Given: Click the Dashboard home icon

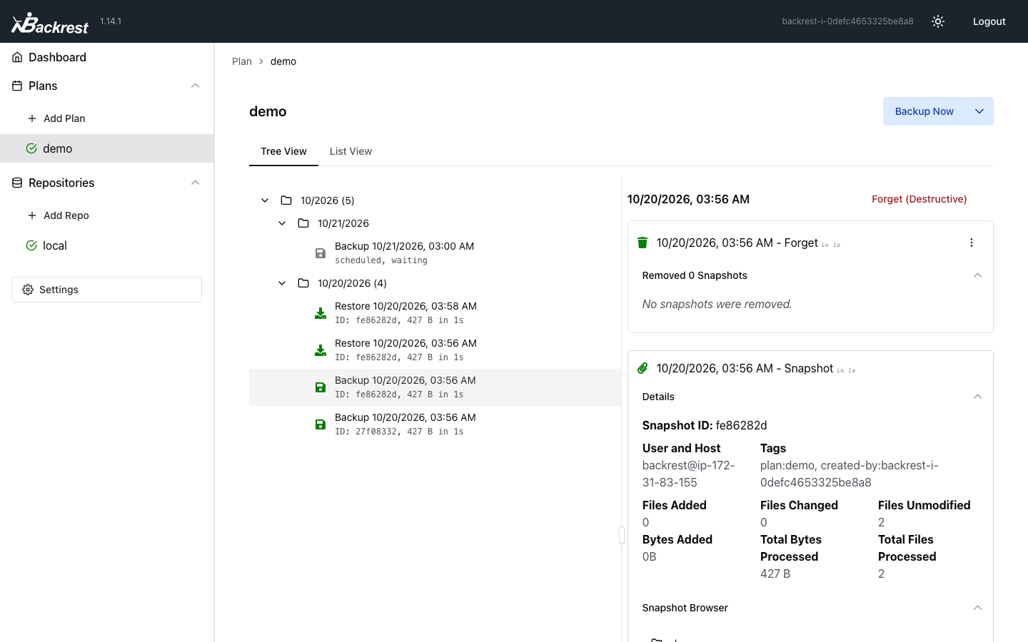Looking at the screenshot, I should coord(17,57).
